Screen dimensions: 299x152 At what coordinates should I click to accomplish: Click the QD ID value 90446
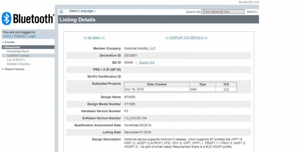(128, 62)
